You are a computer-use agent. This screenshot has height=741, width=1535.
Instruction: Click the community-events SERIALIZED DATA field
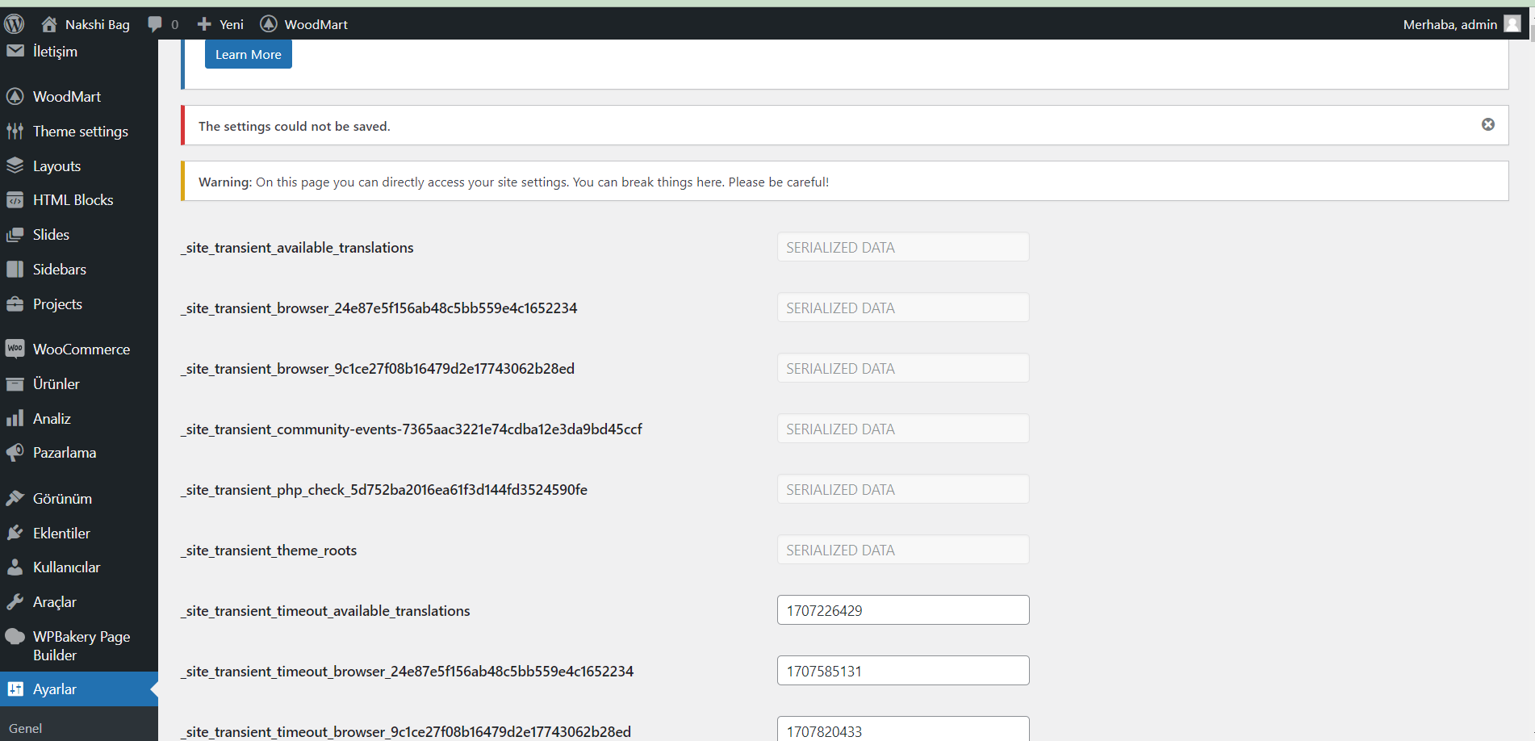(903, 429)
